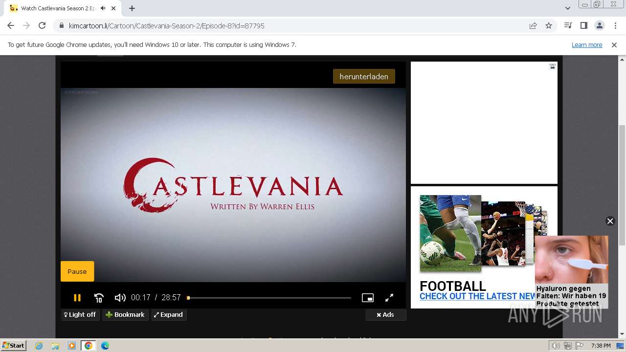The width and height of the screenshot is (626, 352).
Task: Open the system tray volume control
Action: point(556,346)
